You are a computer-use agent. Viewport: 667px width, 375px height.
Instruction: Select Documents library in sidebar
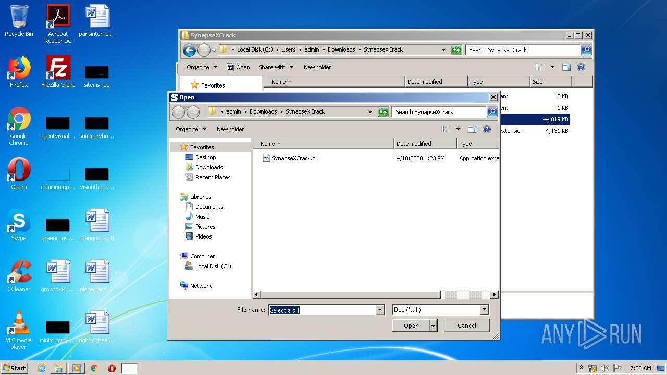coord(209,207)
